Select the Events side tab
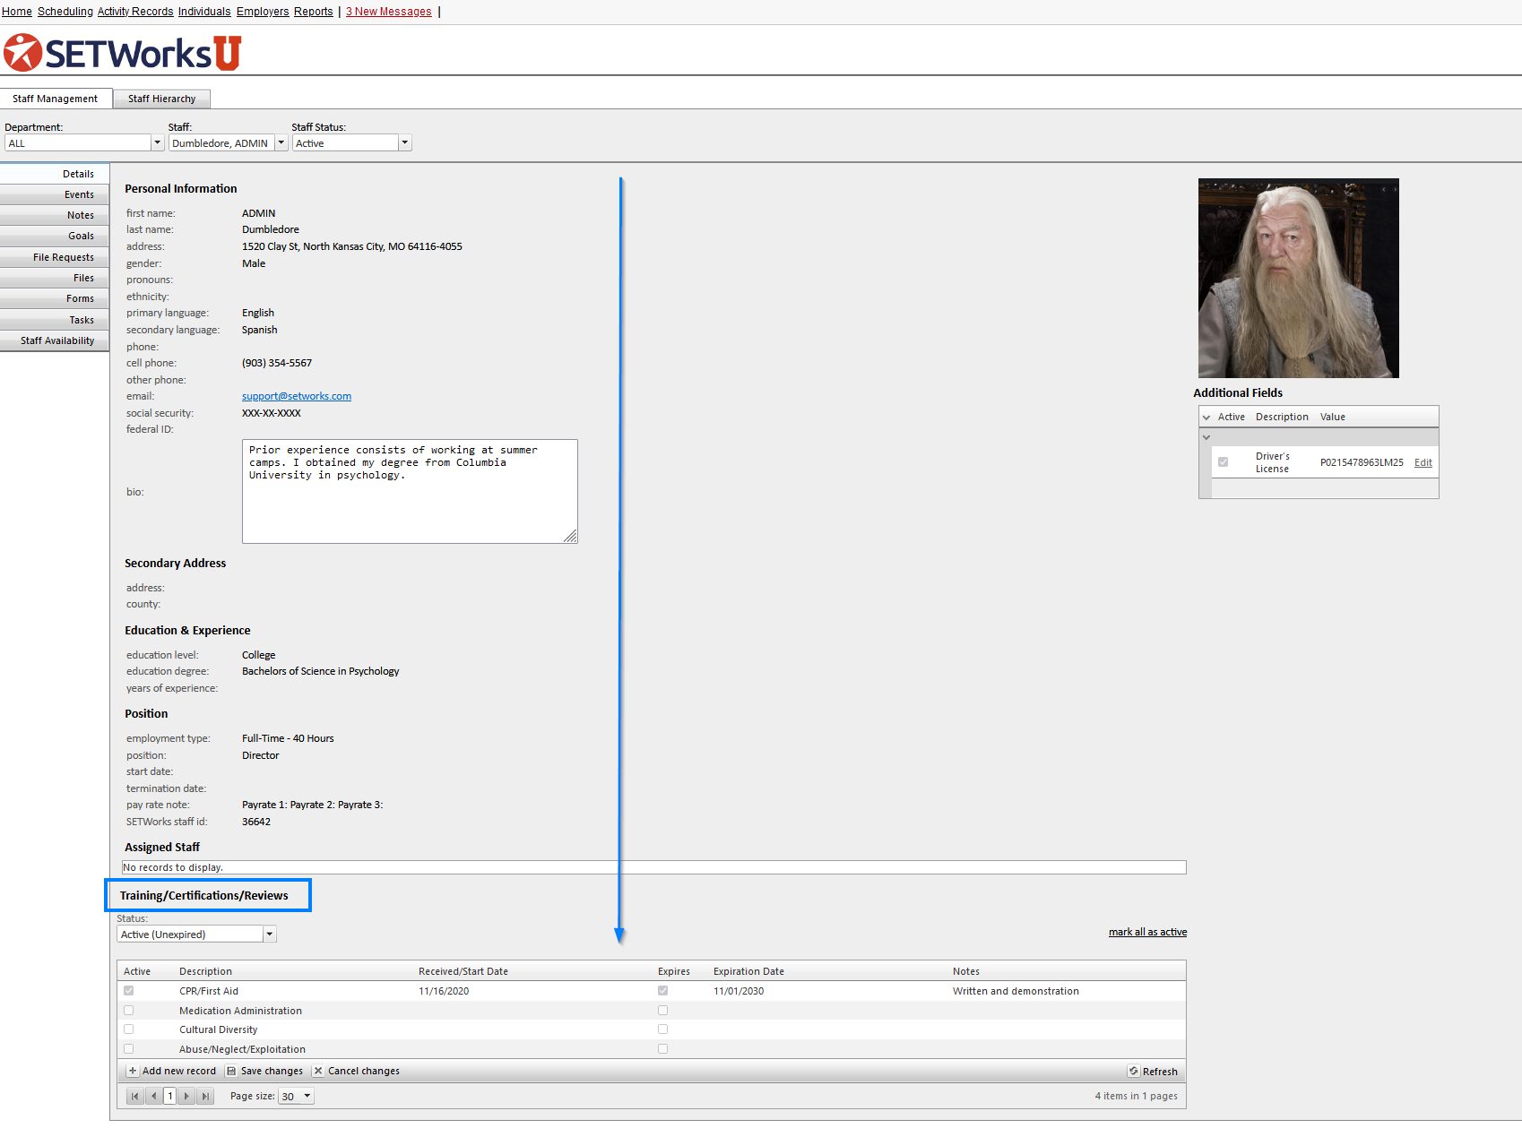The image size is (1522, 1137). 55,194
